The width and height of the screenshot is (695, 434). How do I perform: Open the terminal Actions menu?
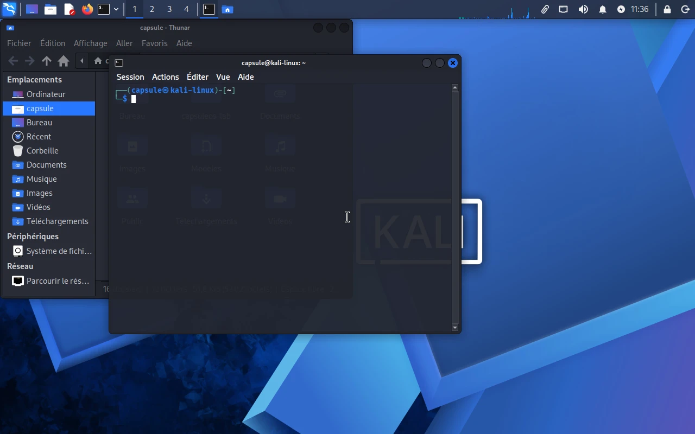[x=166, y=77]
